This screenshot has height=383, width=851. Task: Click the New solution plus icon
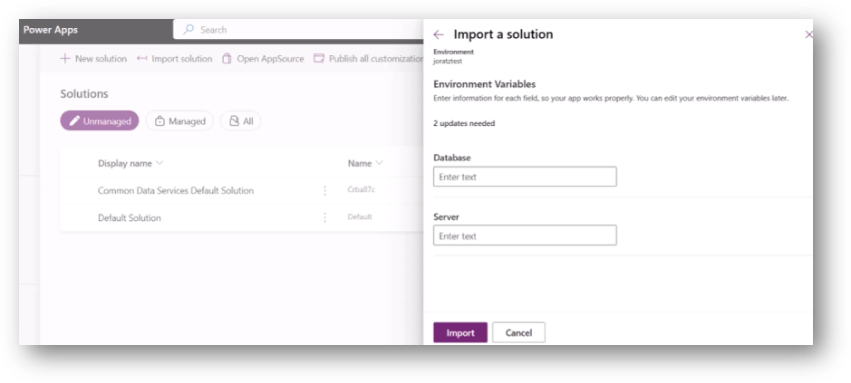point(65,59)
